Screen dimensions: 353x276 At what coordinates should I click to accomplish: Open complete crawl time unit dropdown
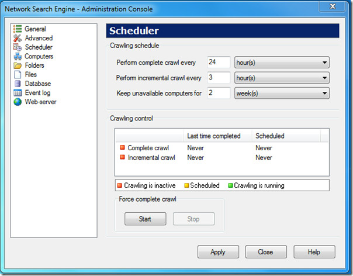point(282,63)
